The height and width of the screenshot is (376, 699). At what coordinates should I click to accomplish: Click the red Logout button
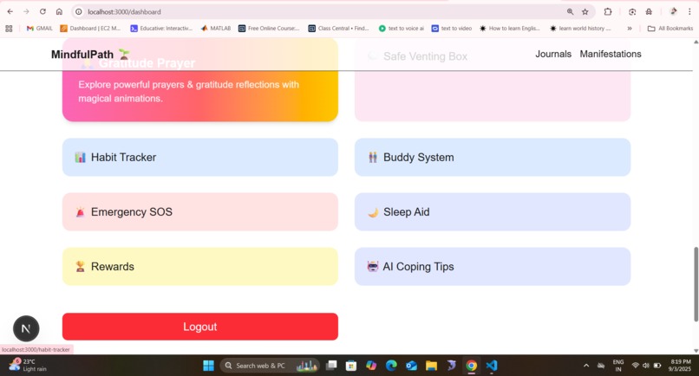point(200,327)
